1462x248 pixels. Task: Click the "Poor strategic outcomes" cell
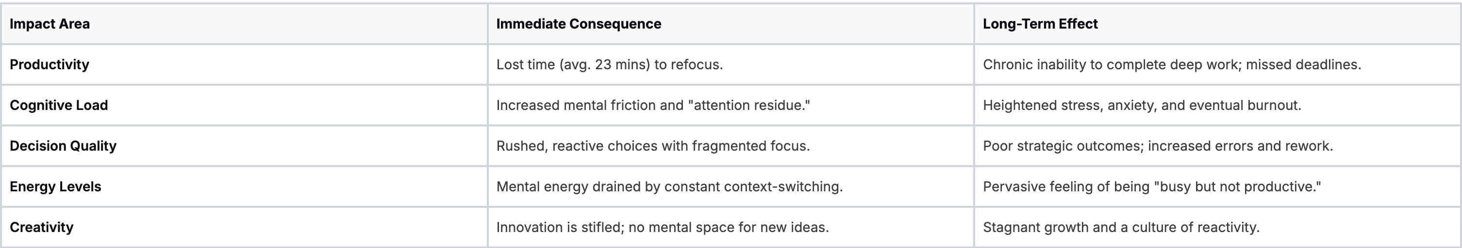(1157, 146)
